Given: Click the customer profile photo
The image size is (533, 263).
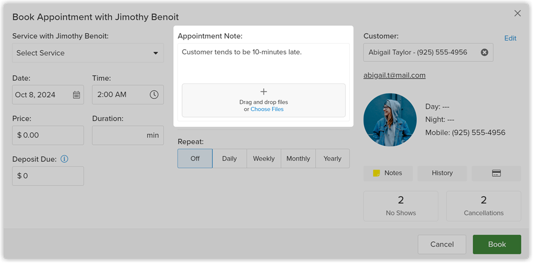Looking at the screenshot, I should pyautogui.click(x=390, y=120).
